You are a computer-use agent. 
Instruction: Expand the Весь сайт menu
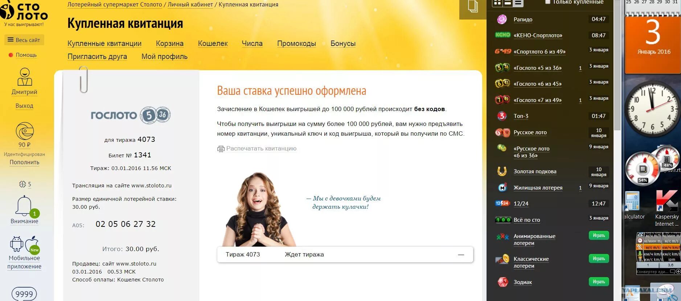[x=24, y=40]
